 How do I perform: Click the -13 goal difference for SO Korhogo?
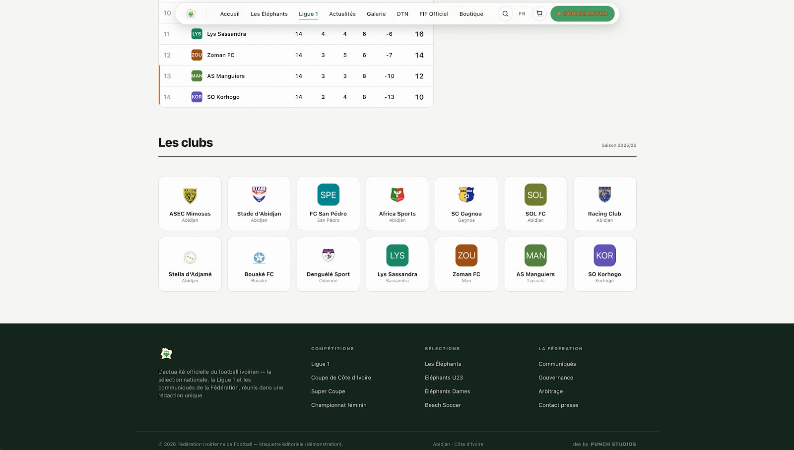point(389,97)
